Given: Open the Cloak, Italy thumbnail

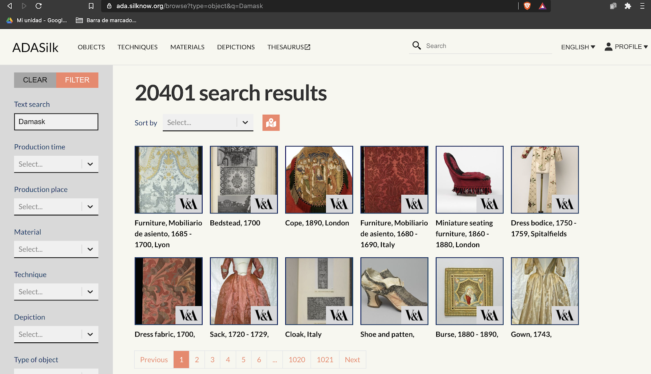Looking at the screenshot, I should click(x=319, y=291).
